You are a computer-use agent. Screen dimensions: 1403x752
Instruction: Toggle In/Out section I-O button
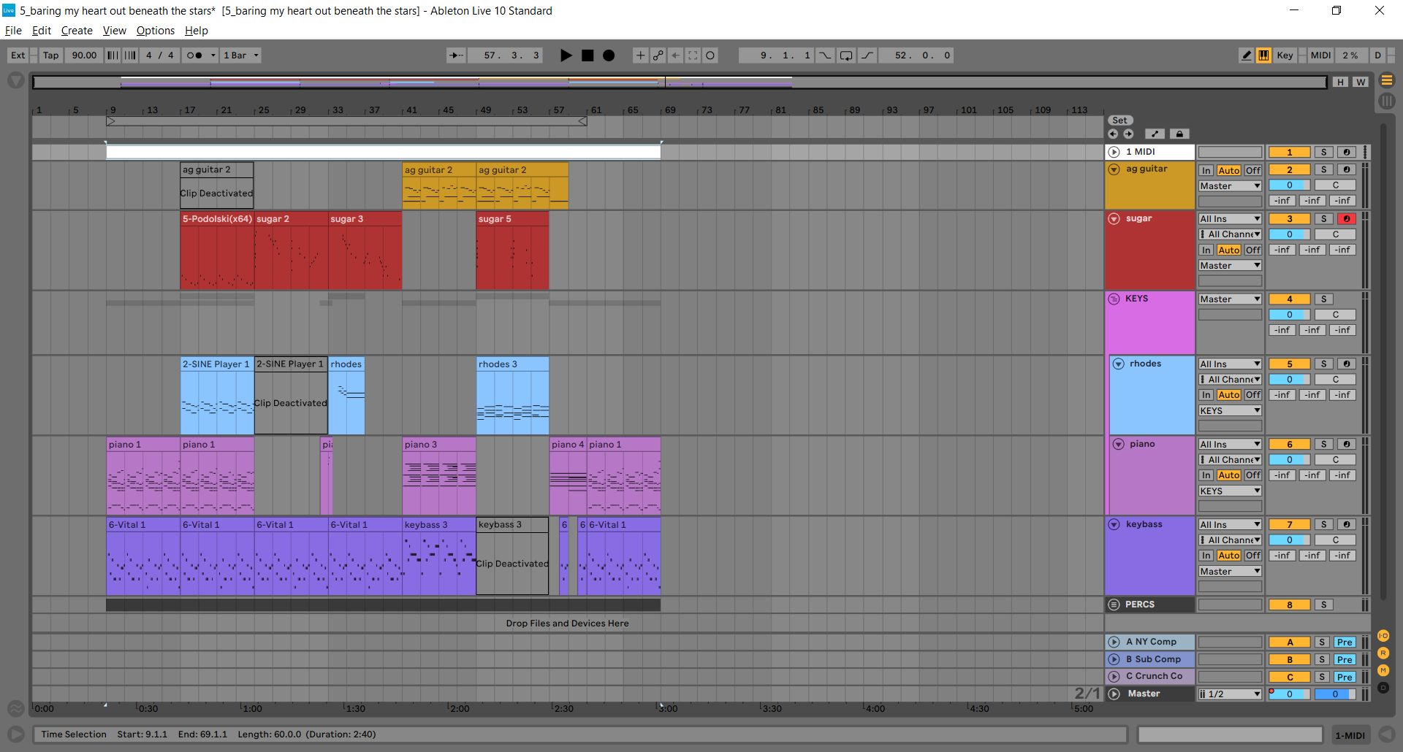(1383, 636)
